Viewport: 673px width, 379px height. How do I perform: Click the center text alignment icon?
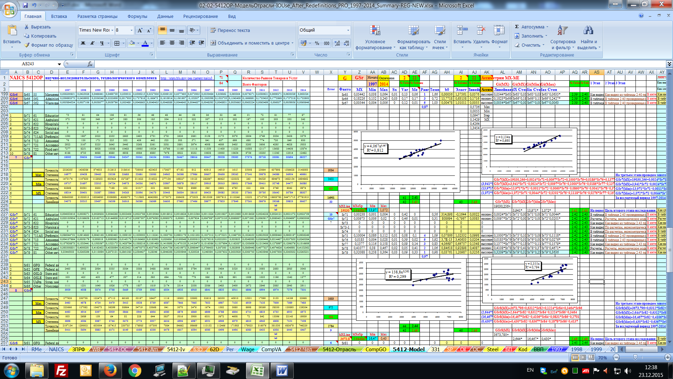click(172, 43)
